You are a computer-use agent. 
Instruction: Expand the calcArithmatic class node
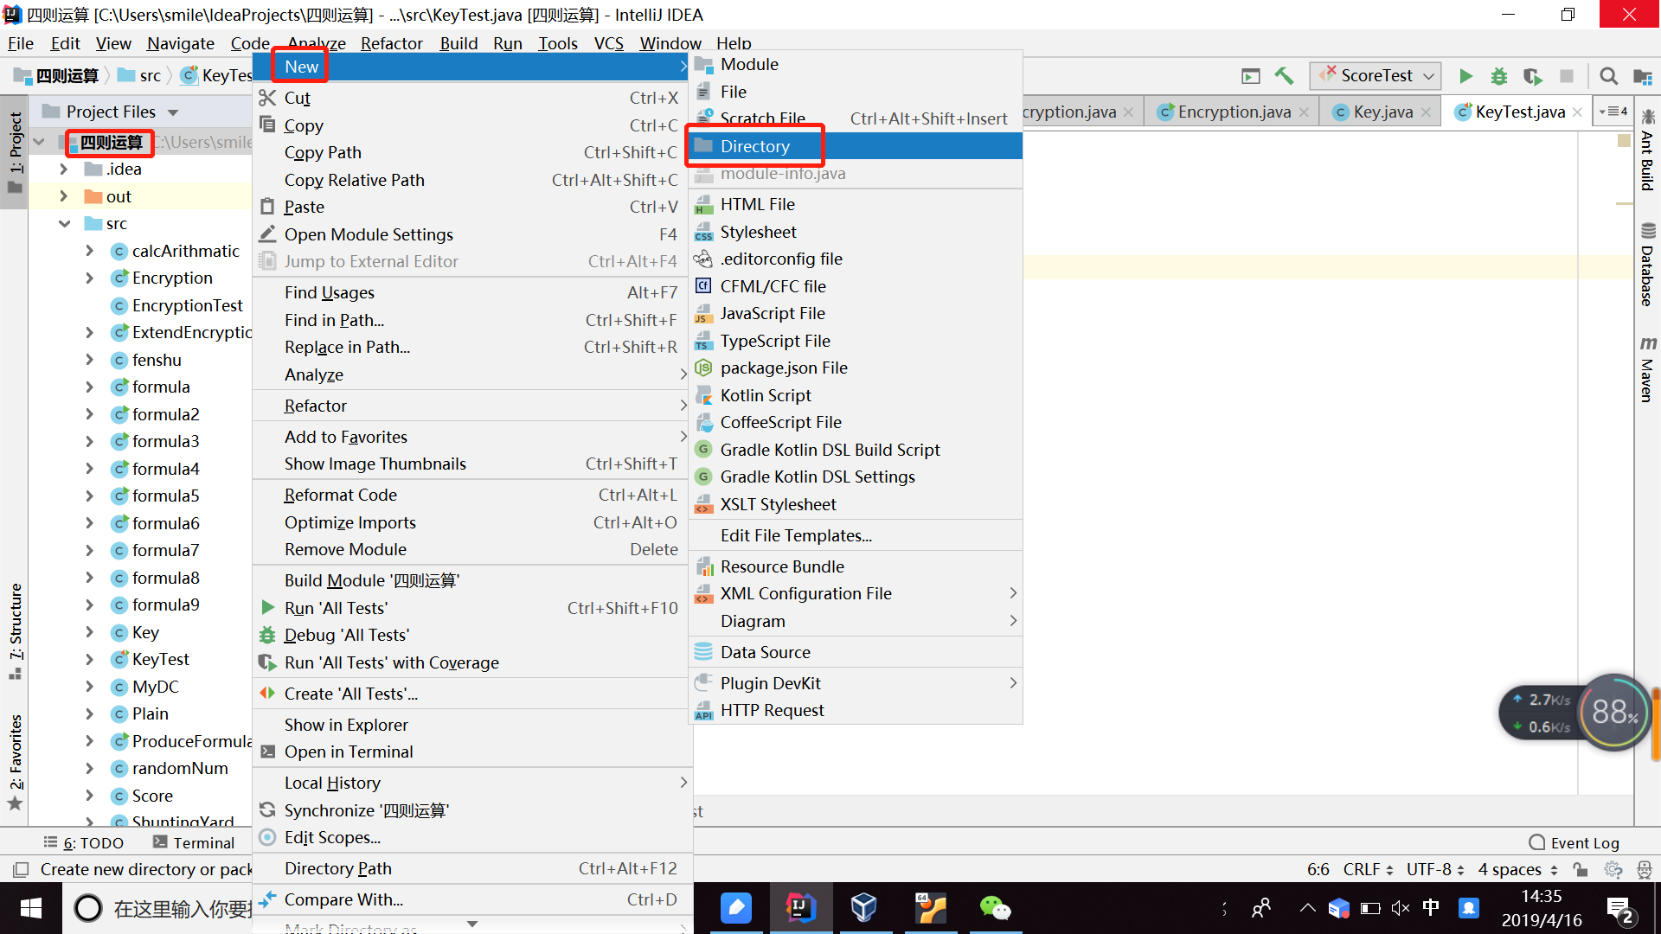(89, 251)
